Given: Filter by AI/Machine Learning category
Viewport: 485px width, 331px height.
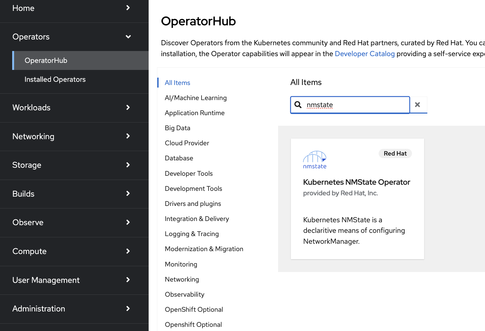Looking at the screenshot, I should point(196,98).
